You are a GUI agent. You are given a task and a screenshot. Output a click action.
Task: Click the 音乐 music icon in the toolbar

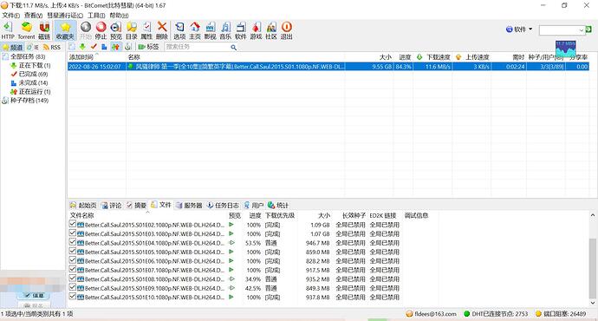point(225,30)
